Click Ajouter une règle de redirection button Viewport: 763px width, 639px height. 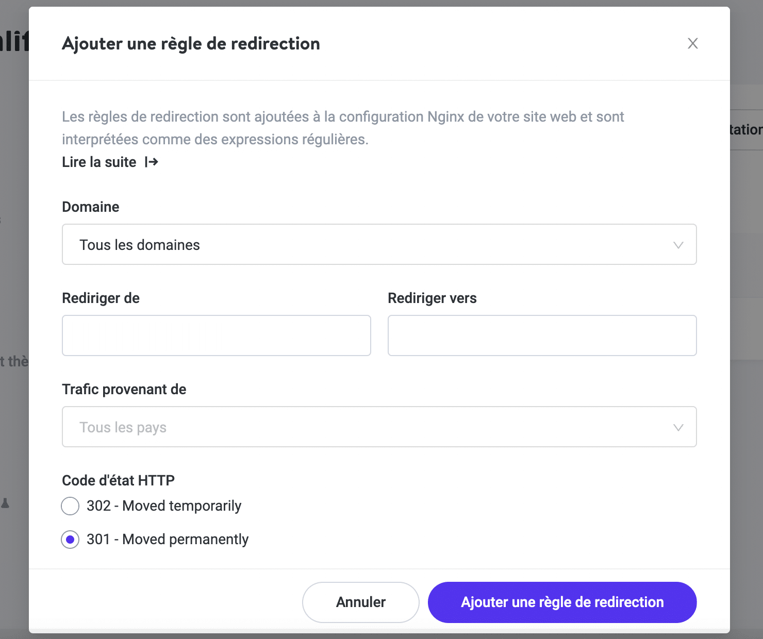[x=562, y=602]
